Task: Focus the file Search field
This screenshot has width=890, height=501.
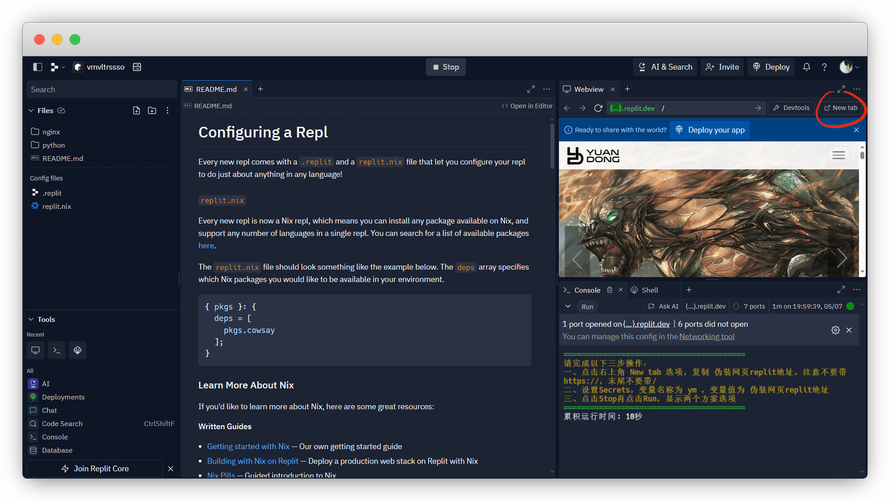Action: pos(101,89)
